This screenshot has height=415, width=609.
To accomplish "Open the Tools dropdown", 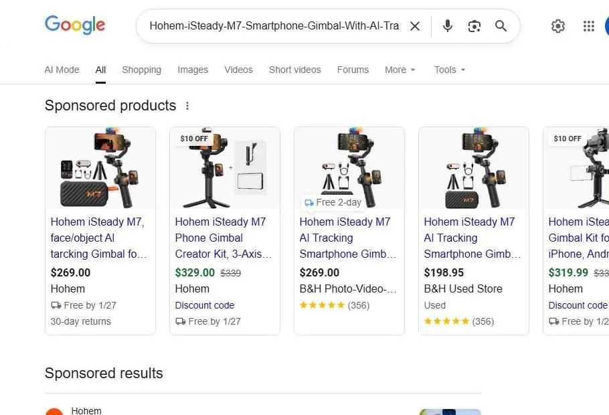I will (448, 70).
